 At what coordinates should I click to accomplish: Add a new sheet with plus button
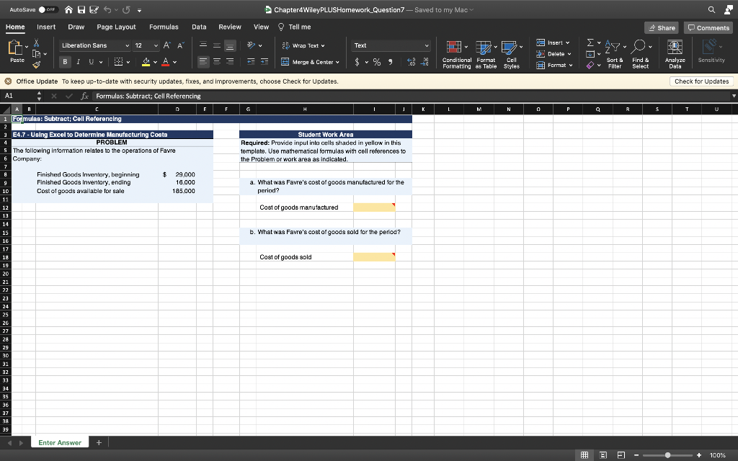coord(99,443)
